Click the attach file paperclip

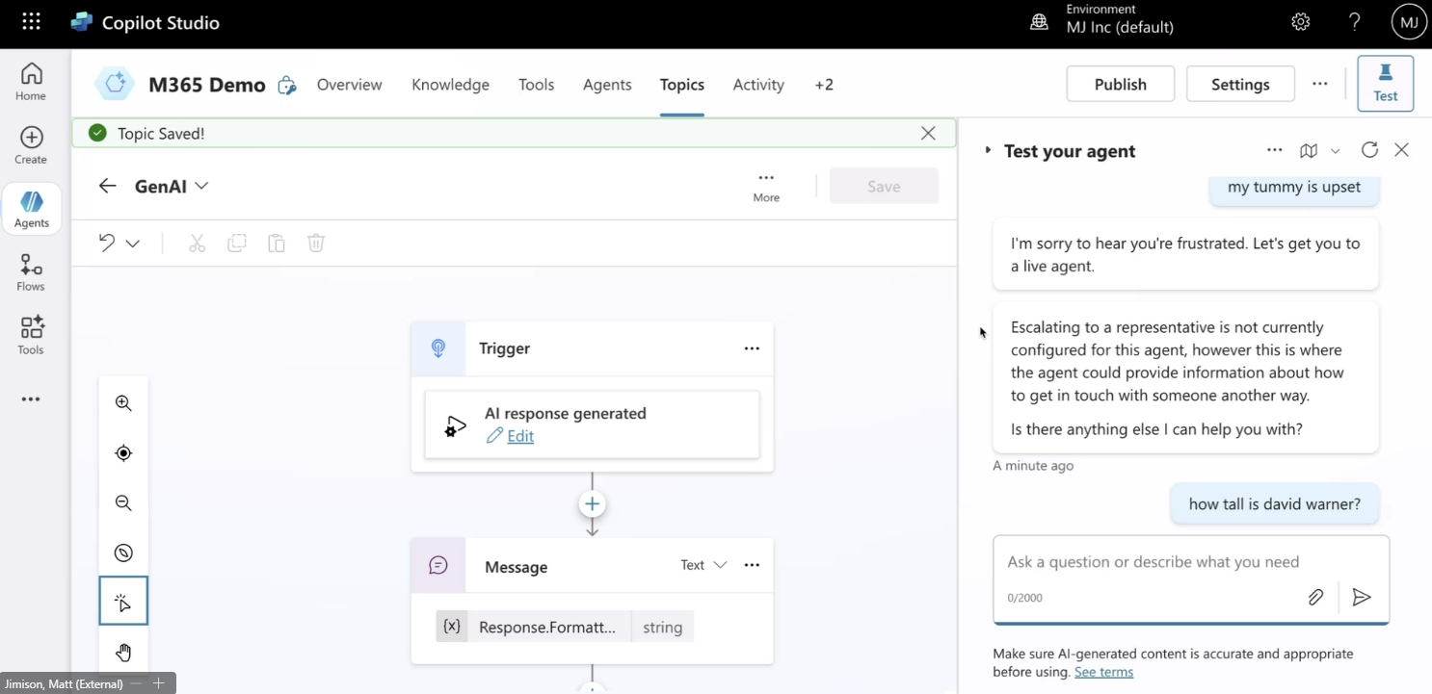pos(1315,598)
